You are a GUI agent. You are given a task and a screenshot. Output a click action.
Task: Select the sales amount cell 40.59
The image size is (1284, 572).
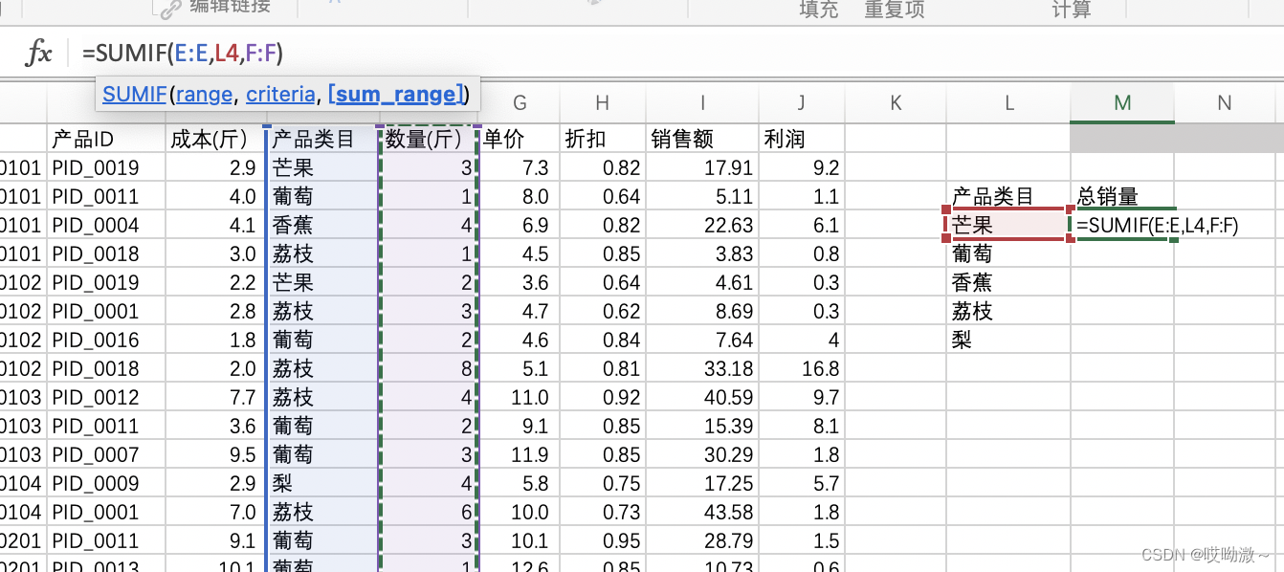point(702,397)
